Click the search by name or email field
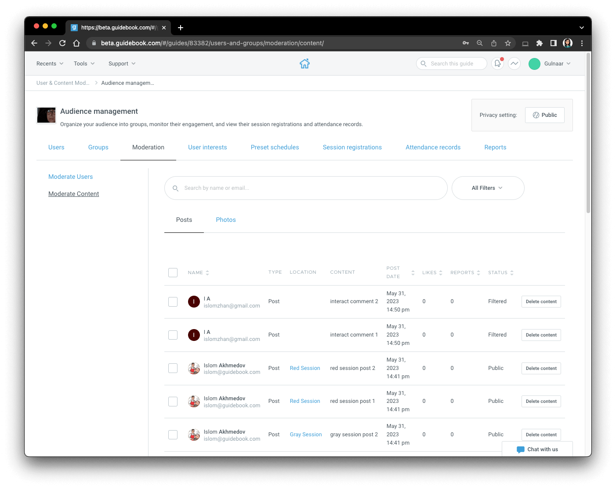This screenshot has width=616, height=489. [306, 188]
